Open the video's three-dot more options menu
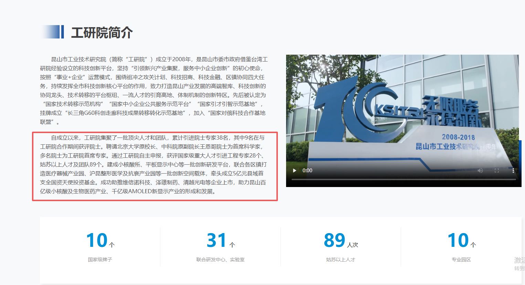Image resolution: width=525 pixels, height=285 pixels. pos(513,171)
